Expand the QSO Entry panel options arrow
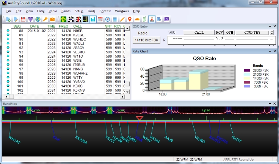This screenshot has height=164, width=279. [x=270, y=27]
